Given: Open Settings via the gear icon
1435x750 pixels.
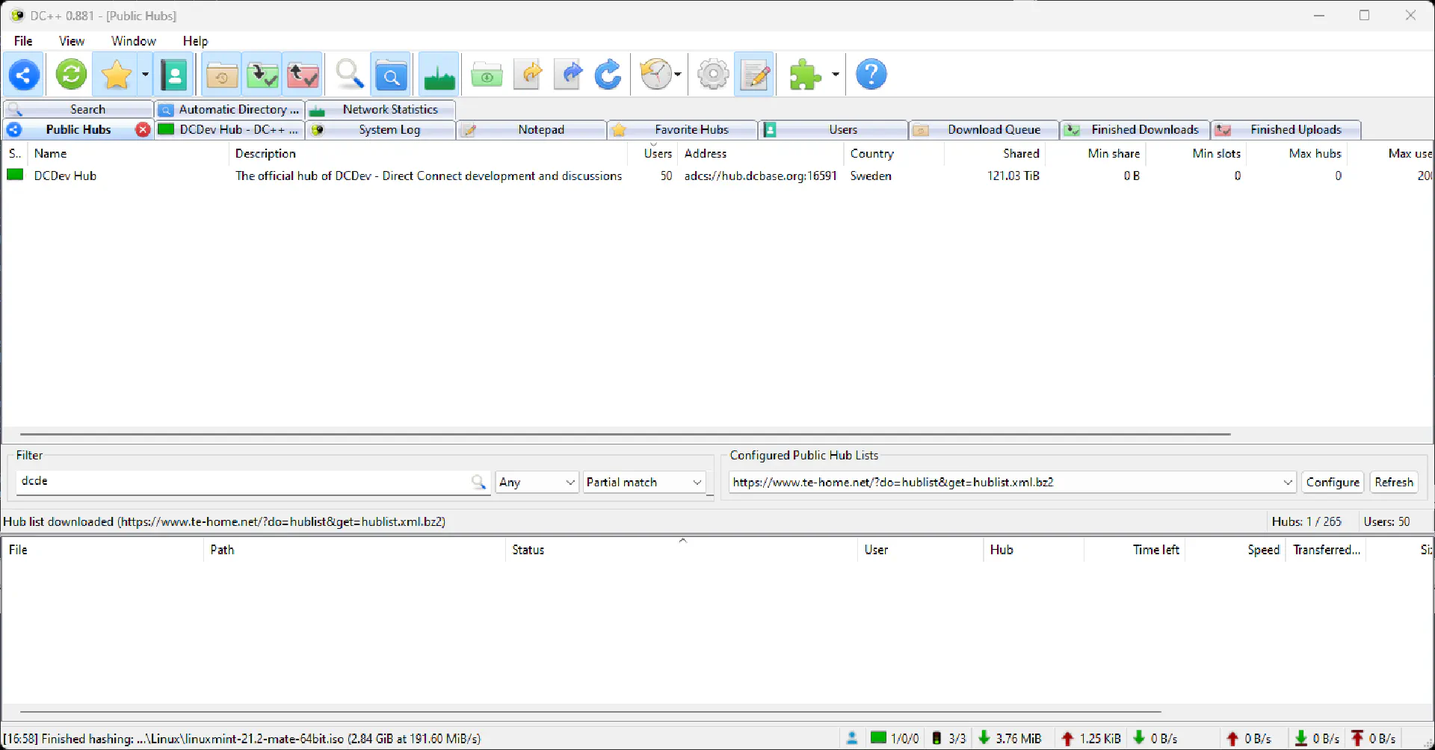Looking at the screenshot, I should [x=713, y=75].
